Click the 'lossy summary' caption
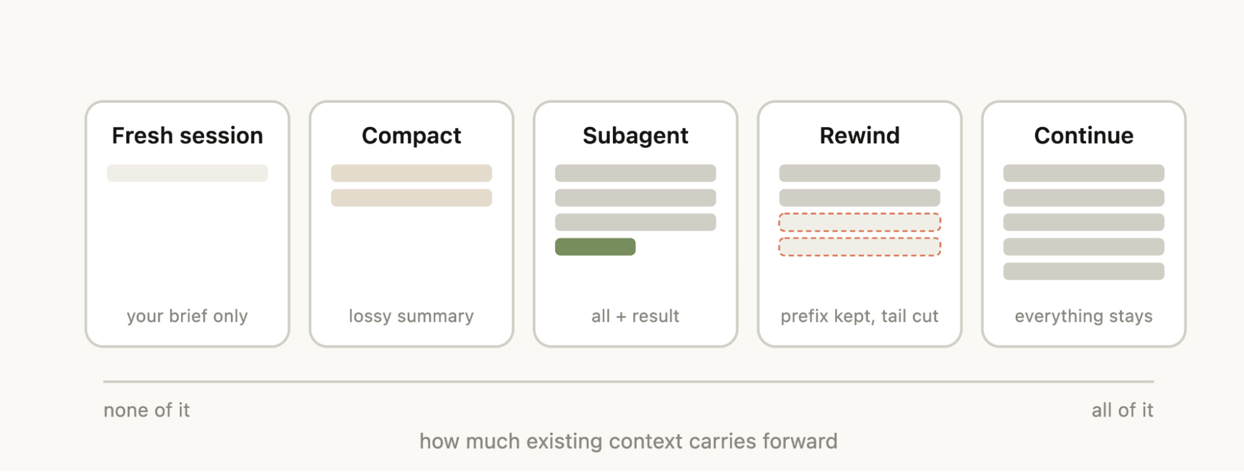This screenshot has height=472, width=1244. click(411, 316)
